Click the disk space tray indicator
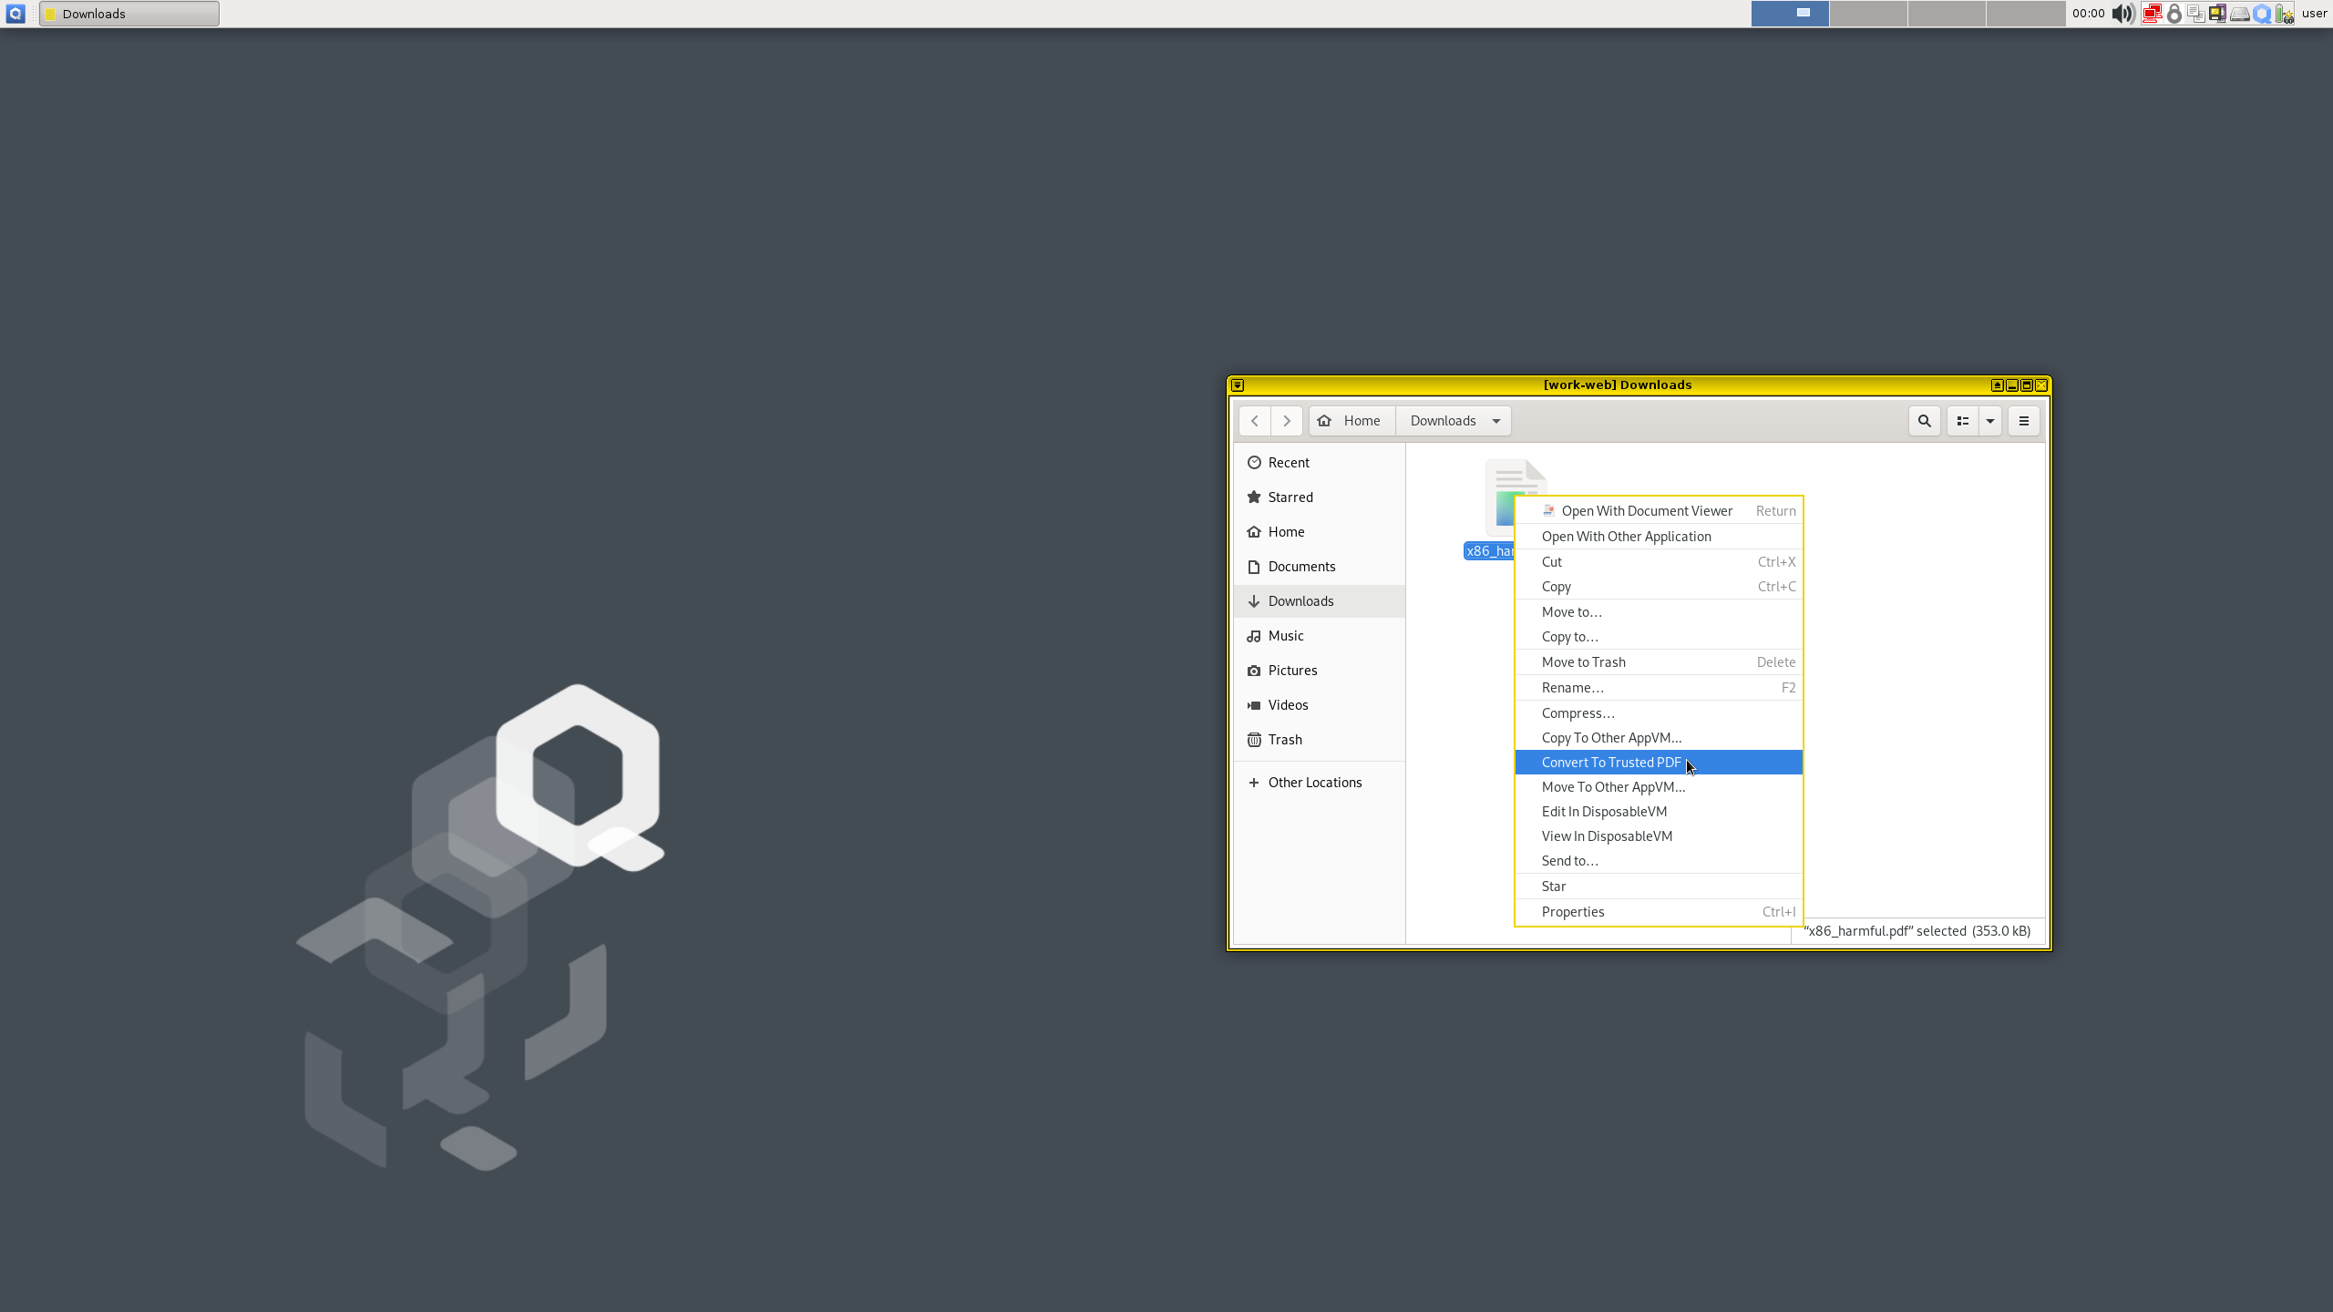2333x1312 pixels. pos(2238,14)
